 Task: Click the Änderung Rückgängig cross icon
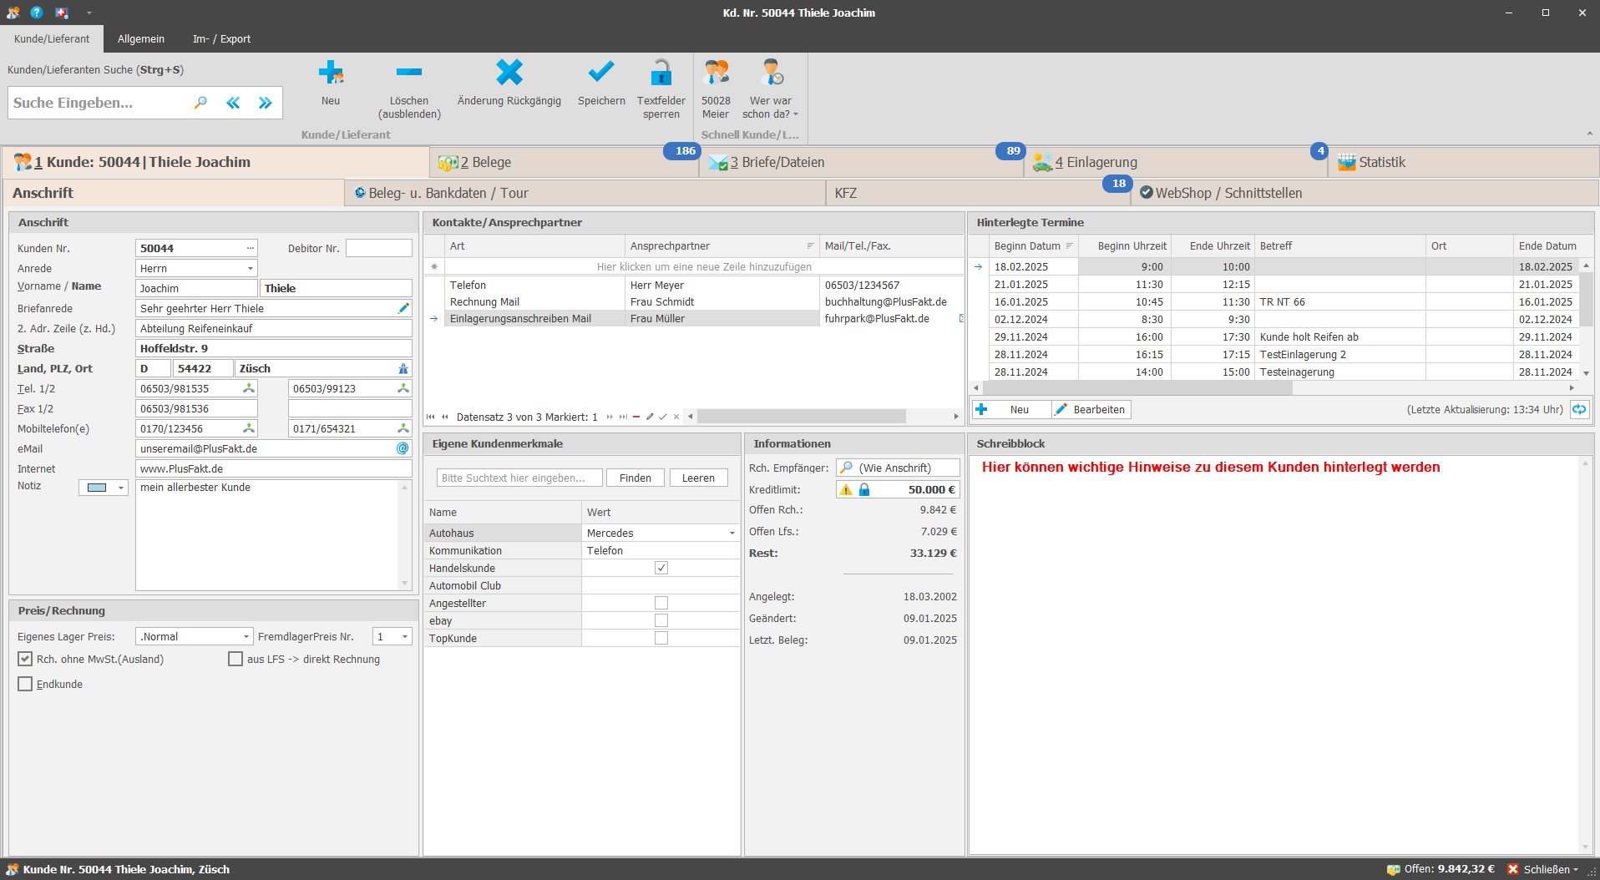509,73
